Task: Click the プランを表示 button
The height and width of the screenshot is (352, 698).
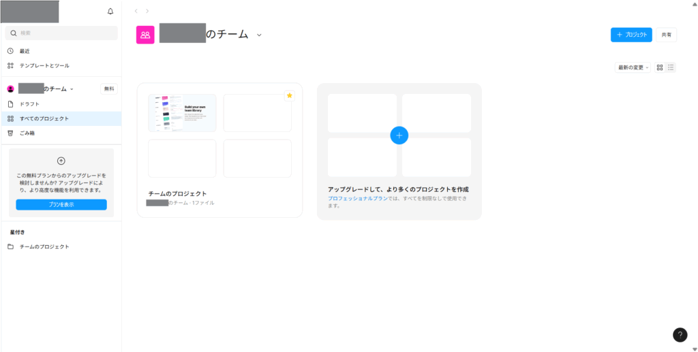Action: pos(61,204)
